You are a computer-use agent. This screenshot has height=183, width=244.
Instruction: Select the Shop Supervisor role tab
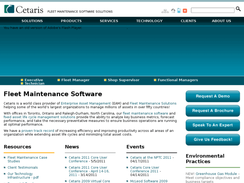tap(124, 80)
